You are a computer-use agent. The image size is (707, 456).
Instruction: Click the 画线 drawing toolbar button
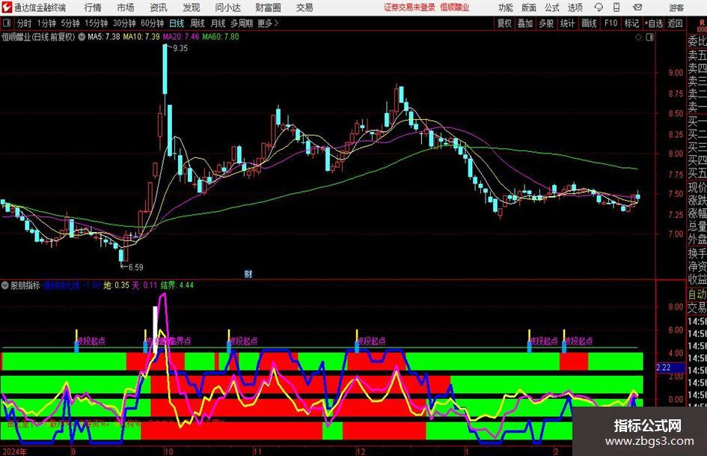pyautogui.click(x=589, y=23)
